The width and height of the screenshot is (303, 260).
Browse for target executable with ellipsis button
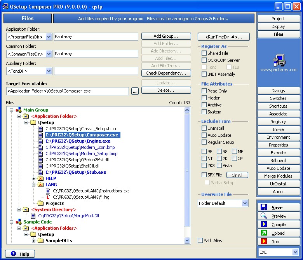click(x=135, y=91)
